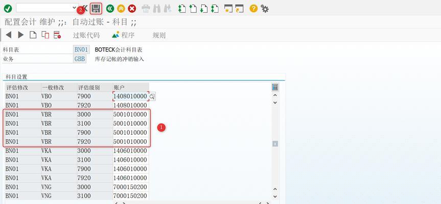Generate a shortcut with the arrow window icon
This screenshot has width=441, height=204.
coord(239,9)
